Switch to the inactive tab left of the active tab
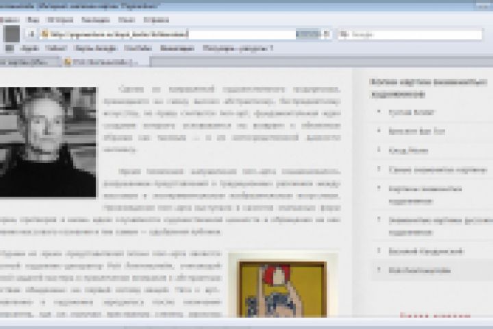Viewport: 493px width, 329px height. tap(29, 62)
